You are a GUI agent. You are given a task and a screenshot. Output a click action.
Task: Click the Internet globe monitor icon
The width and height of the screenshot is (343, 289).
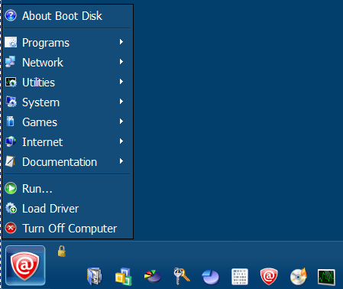coord(11,141)
